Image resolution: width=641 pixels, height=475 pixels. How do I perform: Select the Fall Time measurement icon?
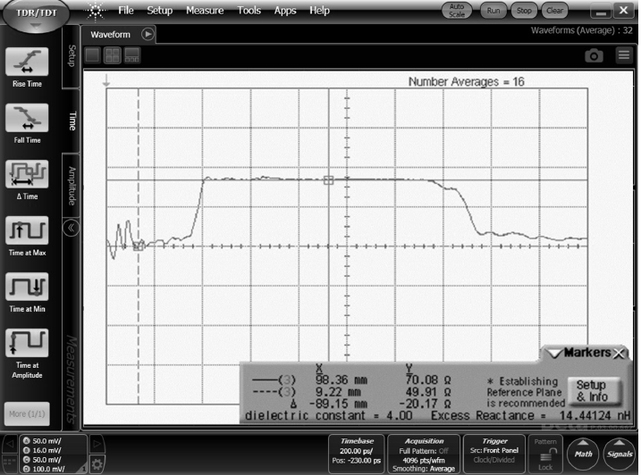27,118
